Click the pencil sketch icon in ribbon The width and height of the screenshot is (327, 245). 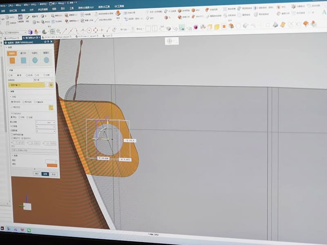(27, 17)
